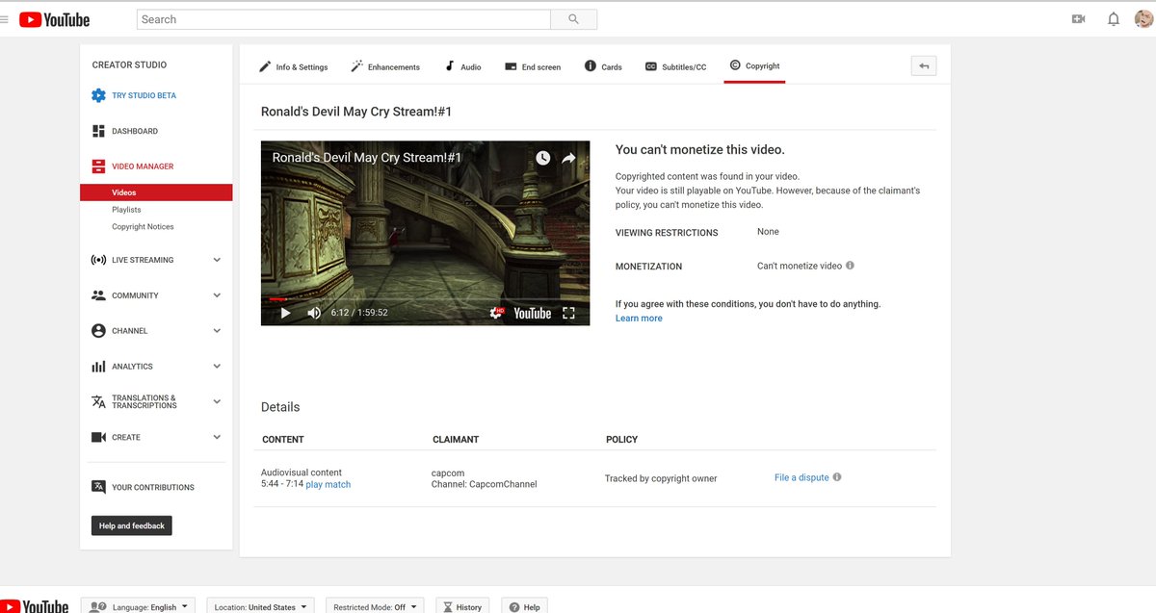Click the Community people icon
The width and height of the screenshot is (1156, 613).
(98, 295)
